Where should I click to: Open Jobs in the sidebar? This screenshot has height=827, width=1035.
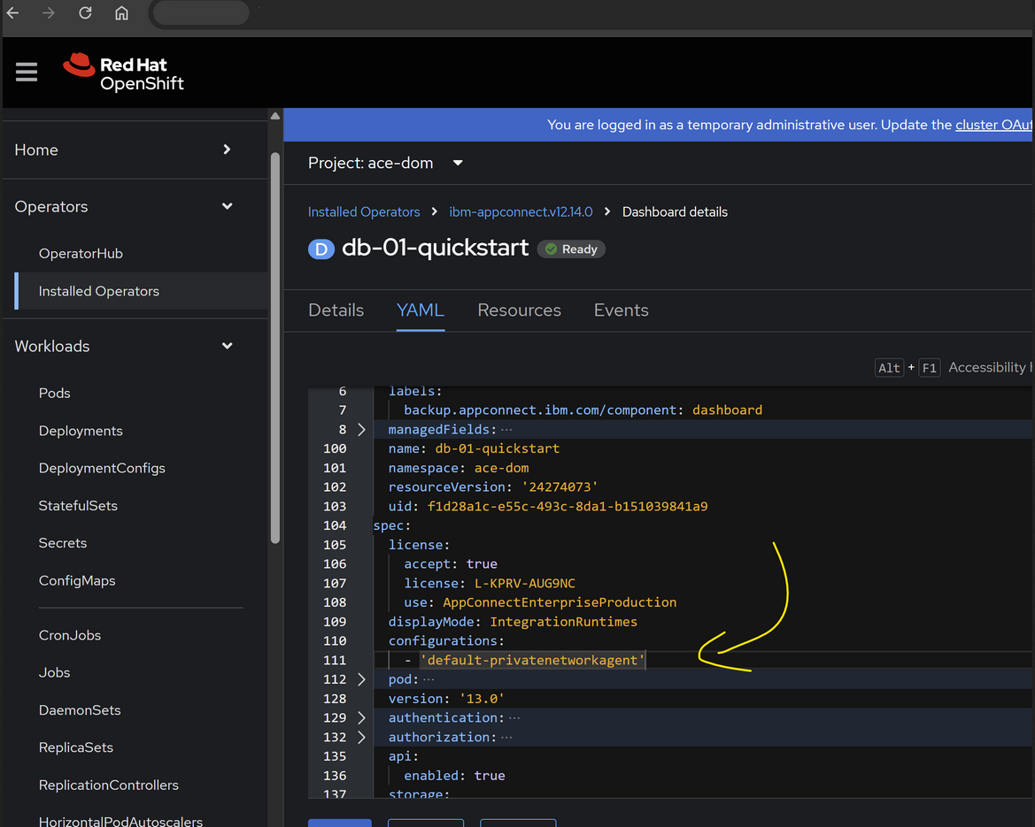[54, 673]
